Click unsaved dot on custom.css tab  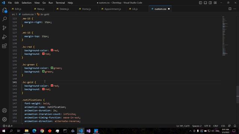click(169, 9)
